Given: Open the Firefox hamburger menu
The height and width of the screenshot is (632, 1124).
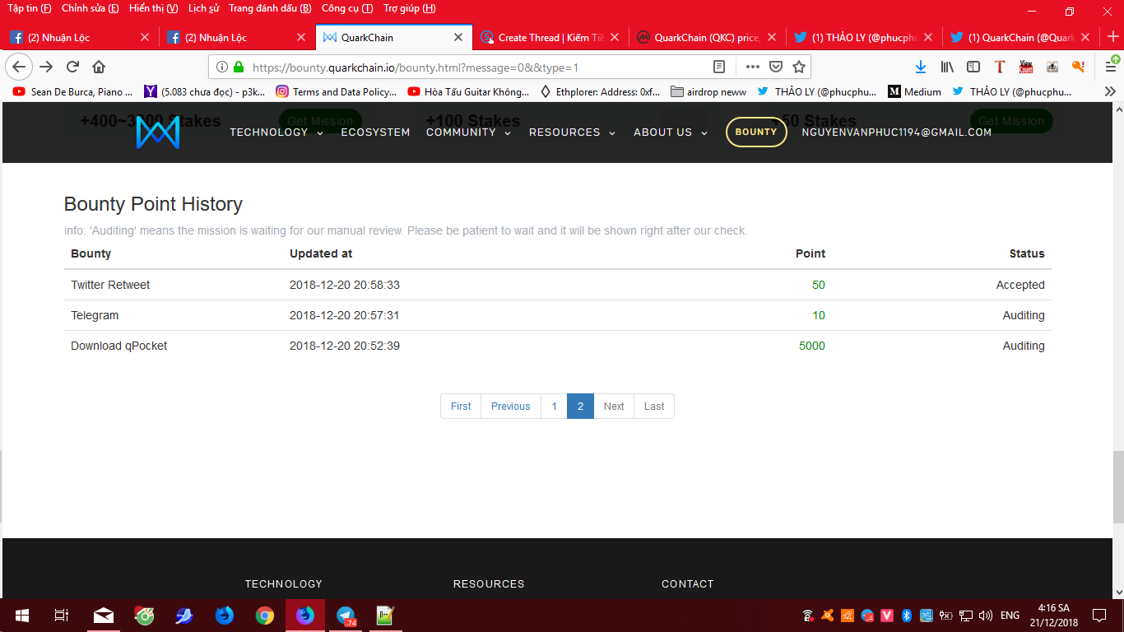Looking at the screenshot, I should [1110, 66].
